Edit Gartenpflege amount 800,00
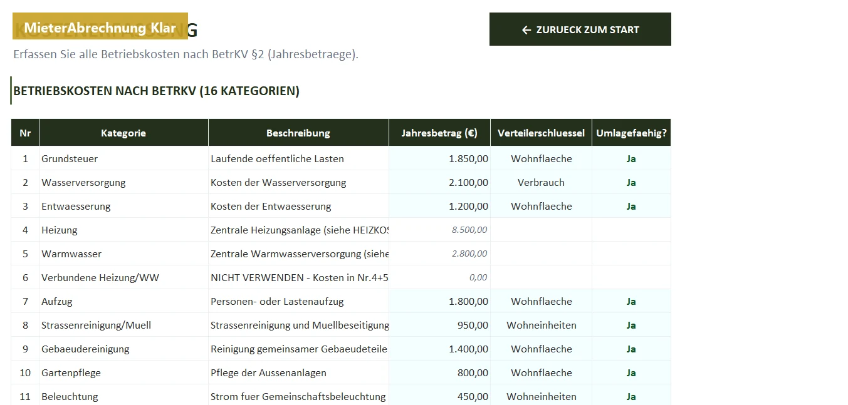848x405 pixels. [x=439, y=372]
